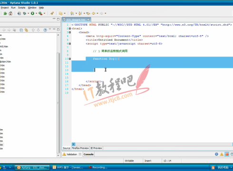Click the green puzzle piece toolbar icon
The width and height of the screenshot is (233, 171).
(x=5, y=13)
